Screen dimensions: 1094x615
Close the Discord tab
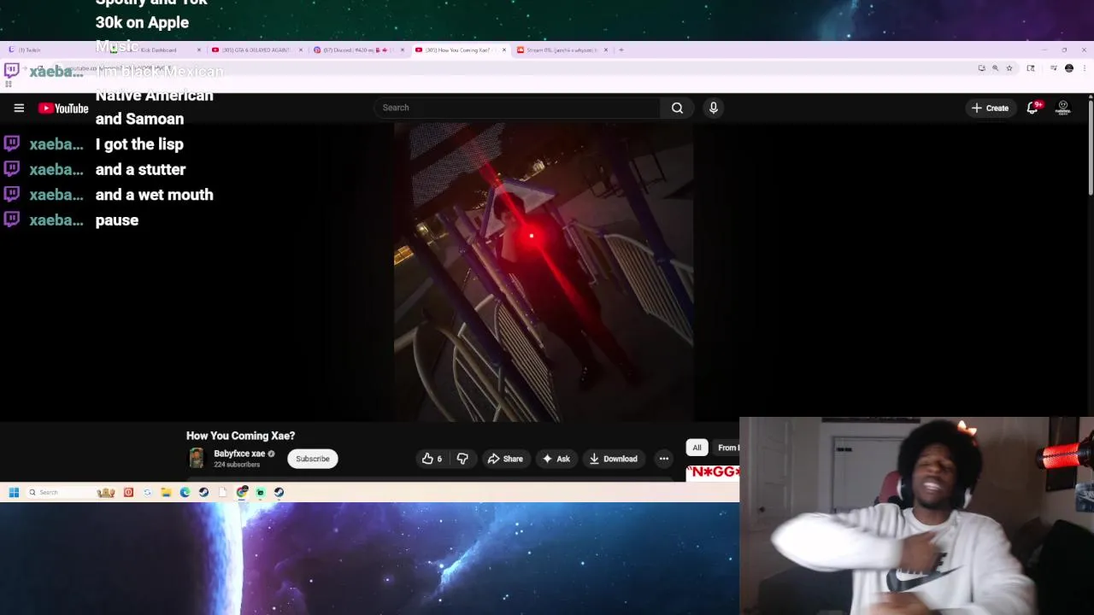pos(402,50)
